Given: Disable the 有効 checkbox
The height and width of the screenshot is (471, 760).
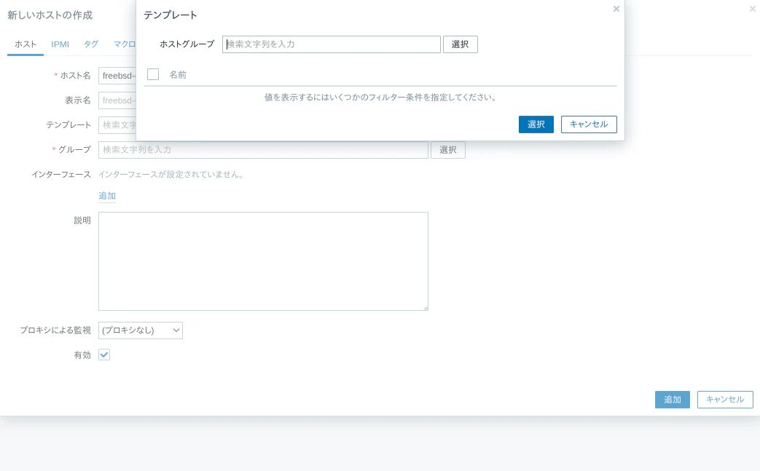Looking at the screenshot, I should [x=104, y=355].
